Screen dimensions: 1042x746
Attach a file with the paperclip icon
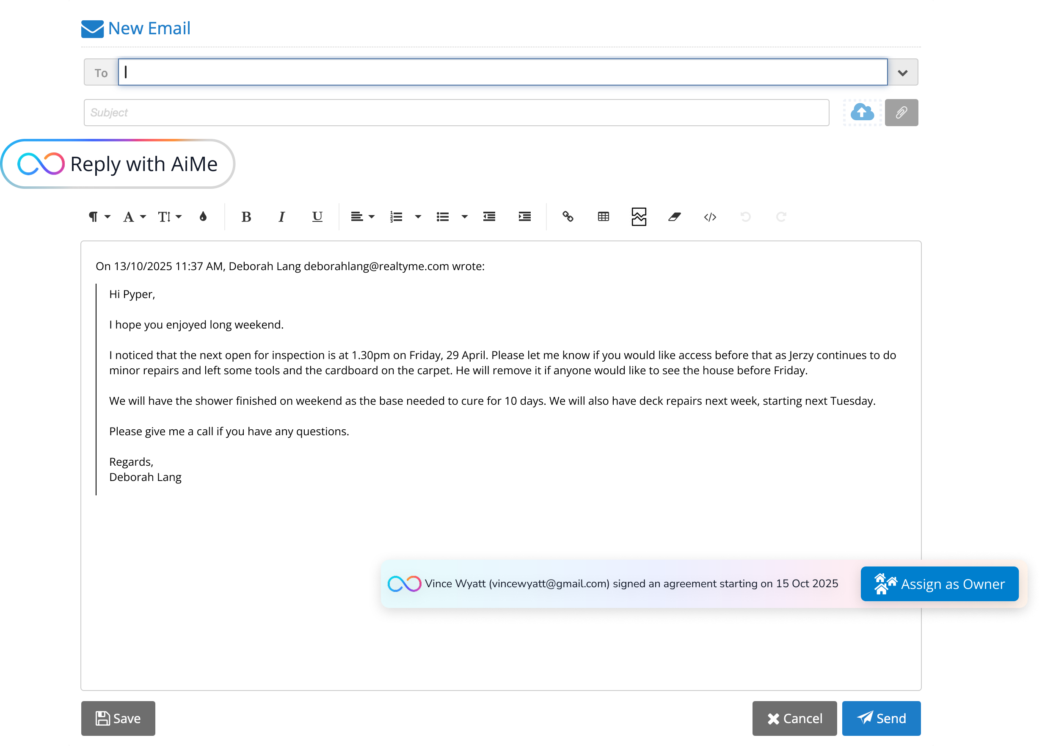tap(901, 113)
